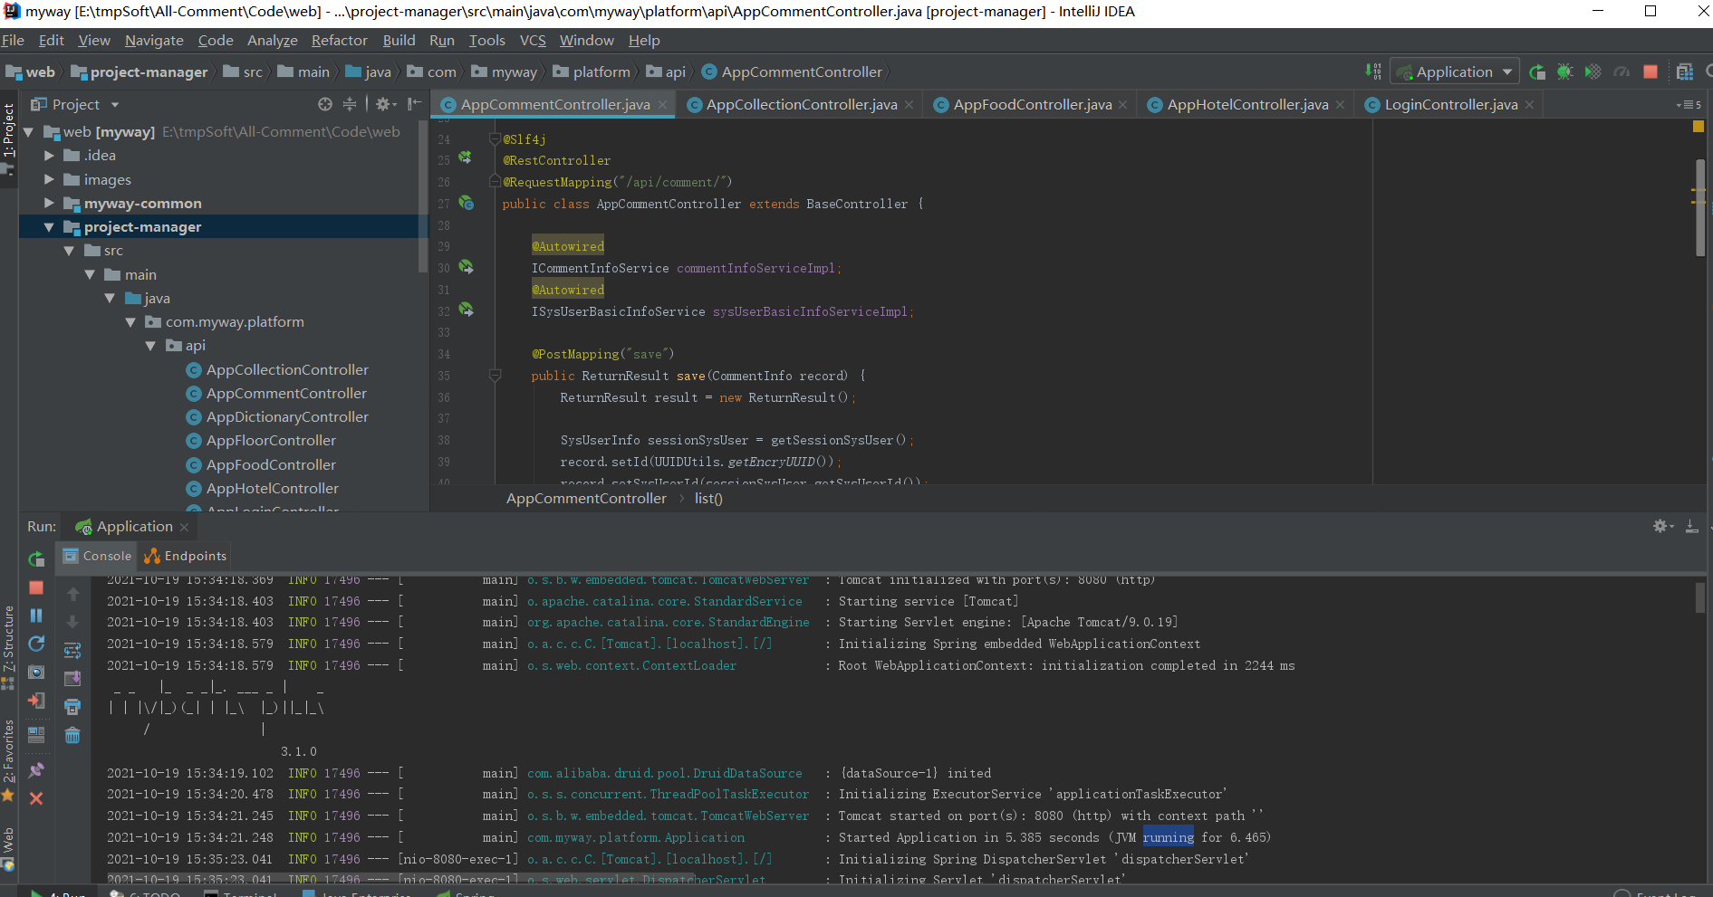The height and width of the screenshot is (897, 1713).
Task: Pin the Run tab
Action: [x=36, y=770]
